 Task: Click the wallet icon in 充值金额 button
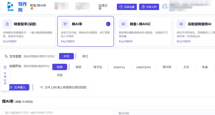click(x=121, y=7)
